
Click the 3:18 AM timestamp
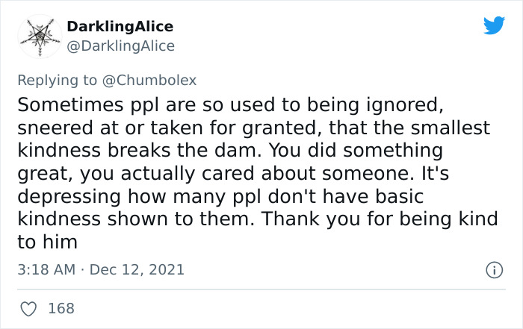pyautogui.click(x=46, y=269)
